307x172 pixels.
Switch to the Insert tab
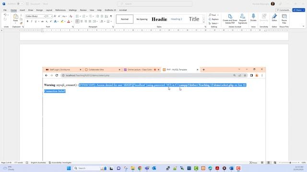(x=23, y=10)
